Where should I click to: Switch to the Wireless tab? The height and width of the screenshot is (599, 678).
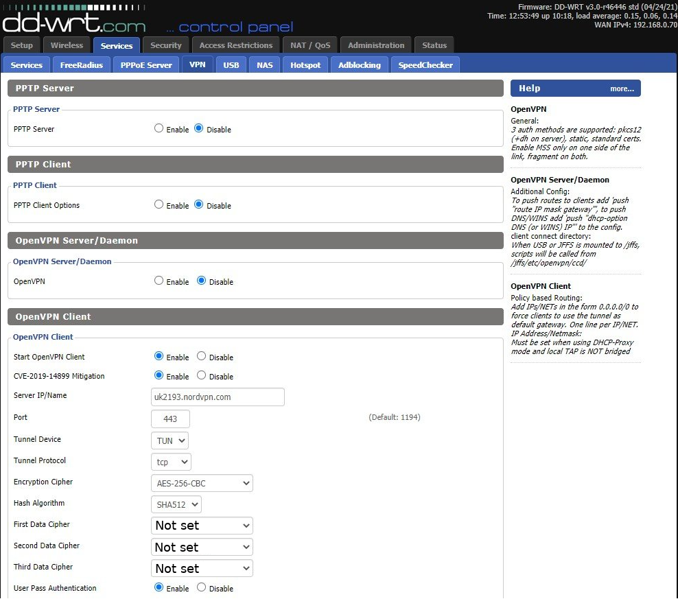(x=67, y=45)
